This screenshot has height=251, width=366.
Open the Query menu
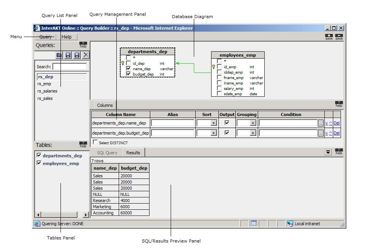click(46, 37)
